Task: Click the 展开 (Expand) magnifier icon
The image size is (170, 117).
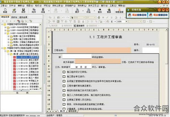Action: tap(77, 10)
